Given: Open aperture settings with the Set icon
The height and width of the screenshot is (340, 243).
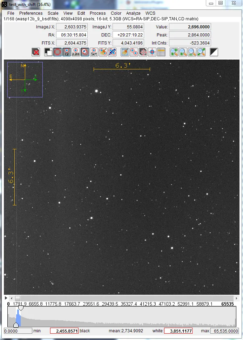Looking at the screenshot, I should tap(94, 52).
